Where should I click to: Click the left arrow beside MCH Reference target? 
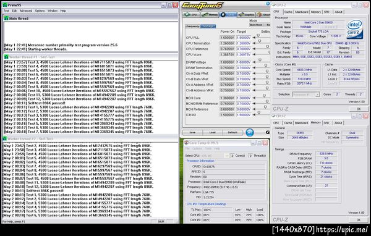pyautogui.click(x=254, y=109)
